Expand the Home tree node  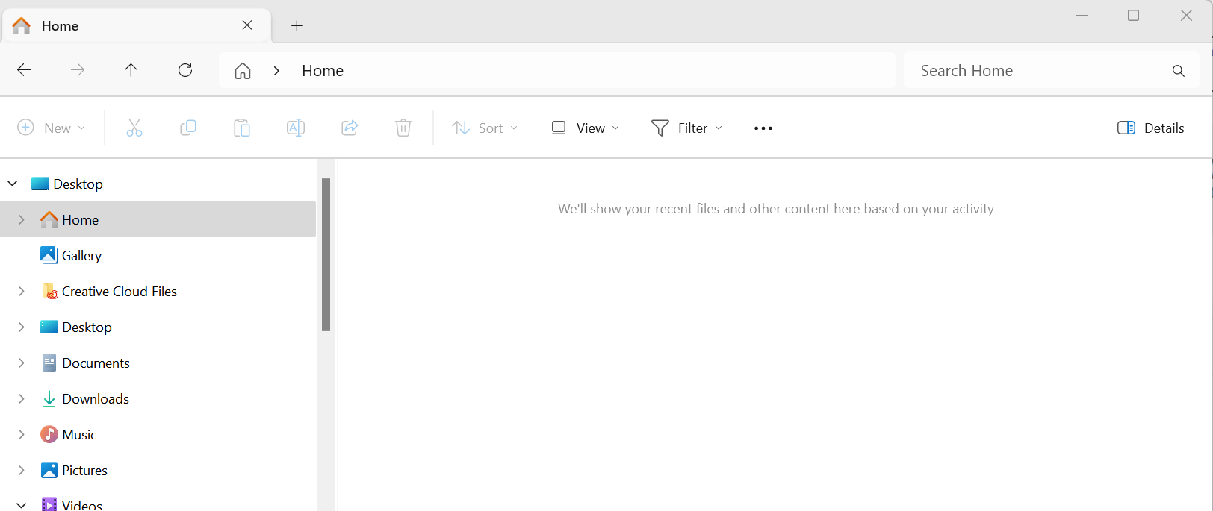point(22,219)
